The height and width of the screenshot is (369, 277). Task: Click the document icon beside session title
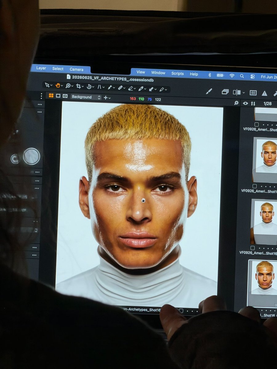click(x=69, y=77)
